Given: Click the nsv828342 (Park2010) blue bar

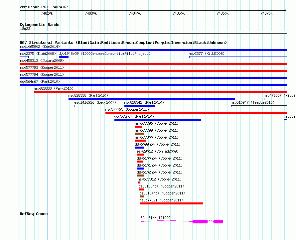Looking at the screenshot, I should (140, 106).
